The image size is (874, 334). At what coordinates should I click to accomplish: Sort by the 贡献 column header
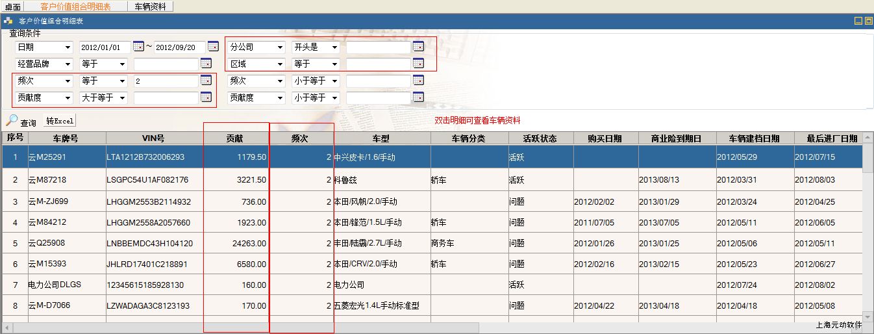click(x=236, y=138)
